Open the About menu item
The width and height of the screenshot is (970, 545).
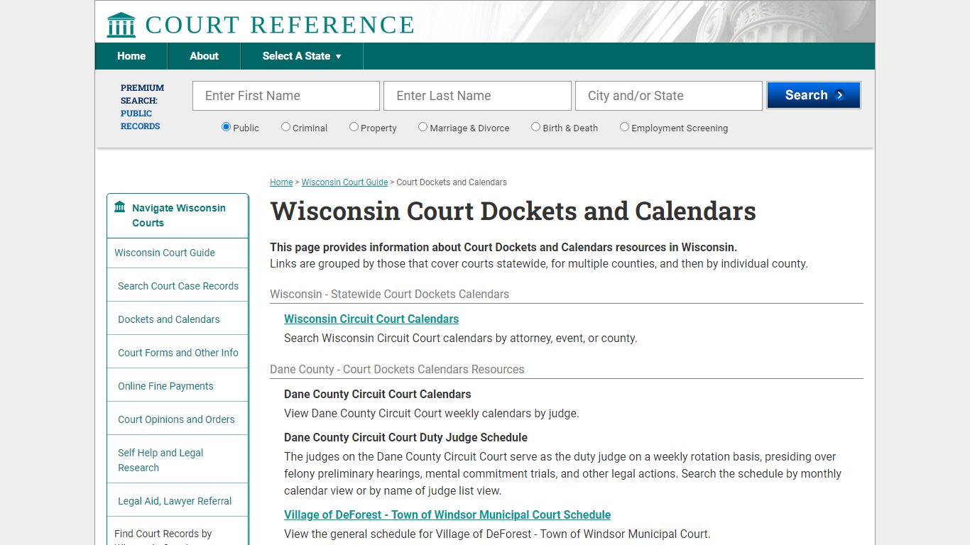(204, 56)
